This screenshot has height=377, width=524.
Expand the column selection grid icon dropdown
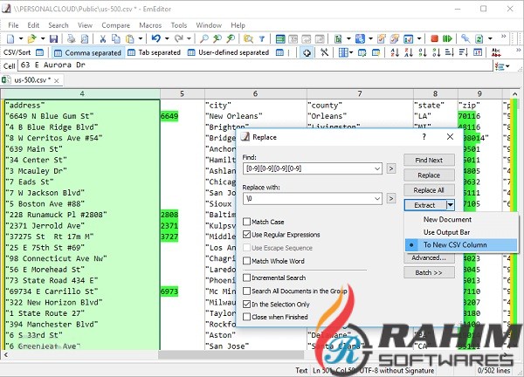tap(352, 52)
